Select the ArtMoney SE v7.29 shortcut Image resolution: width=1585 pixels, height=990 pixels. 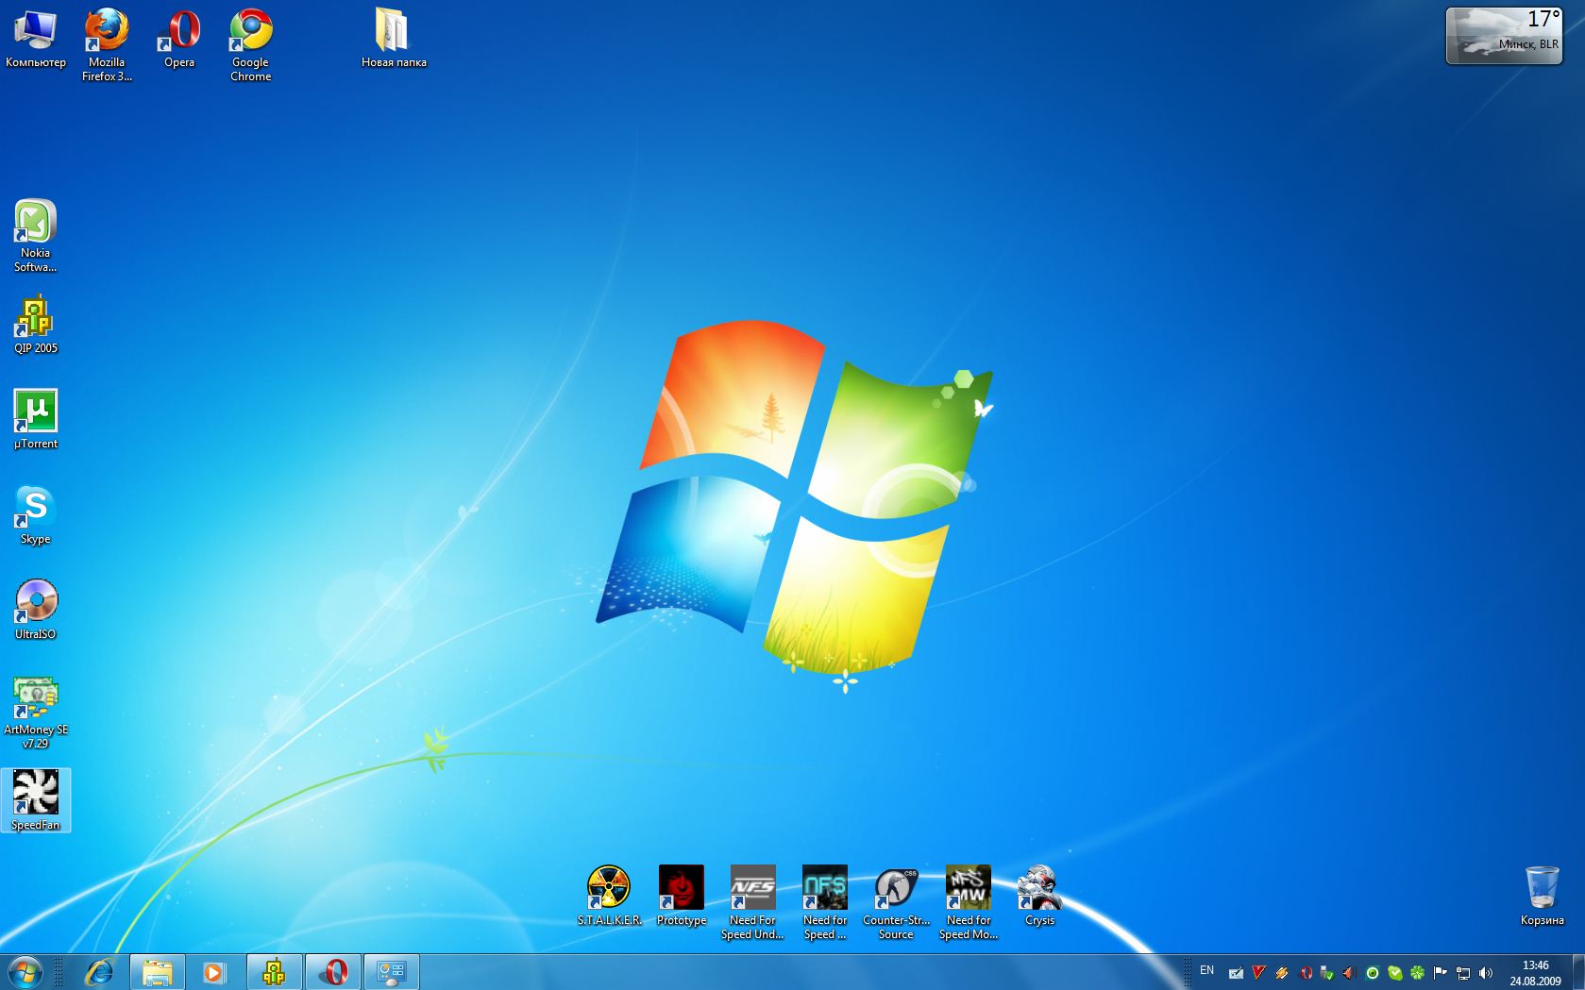(36, 698)
